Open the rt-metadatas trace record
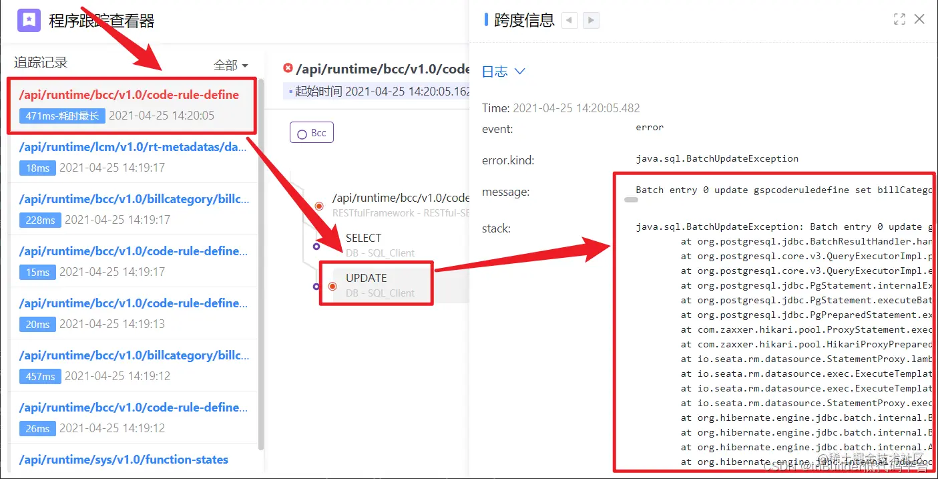This screenshot has height=479, width=938. [x=133, y=157]
